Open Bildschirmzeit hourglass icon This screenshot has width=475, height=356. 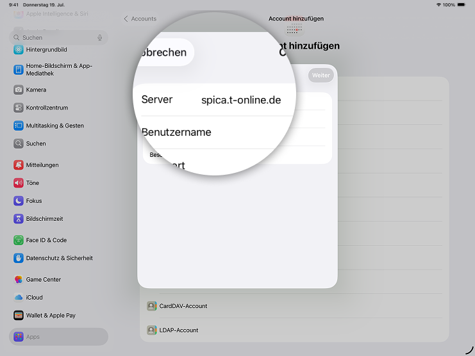click(x=19, y=219)
